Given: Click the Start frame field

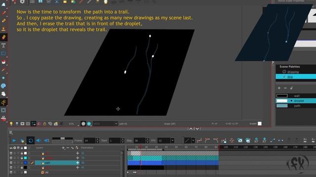Looking at the screenshot, I should [115, 141].
